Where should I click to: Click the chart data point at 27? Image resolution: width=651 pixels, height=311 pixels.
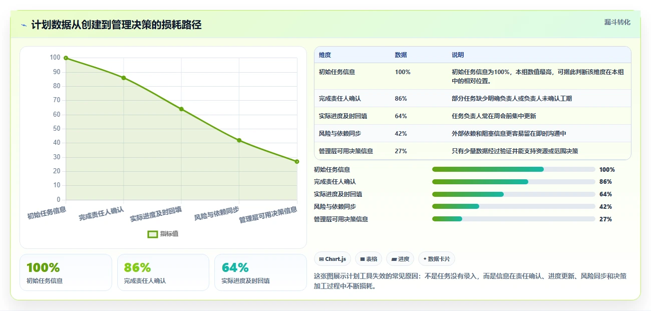[x=297, y=161]
